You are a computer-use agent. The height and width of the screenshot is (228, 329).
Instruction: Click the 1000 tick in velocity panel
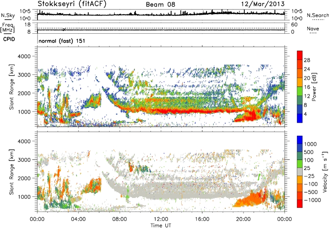(x=24, y=197)
